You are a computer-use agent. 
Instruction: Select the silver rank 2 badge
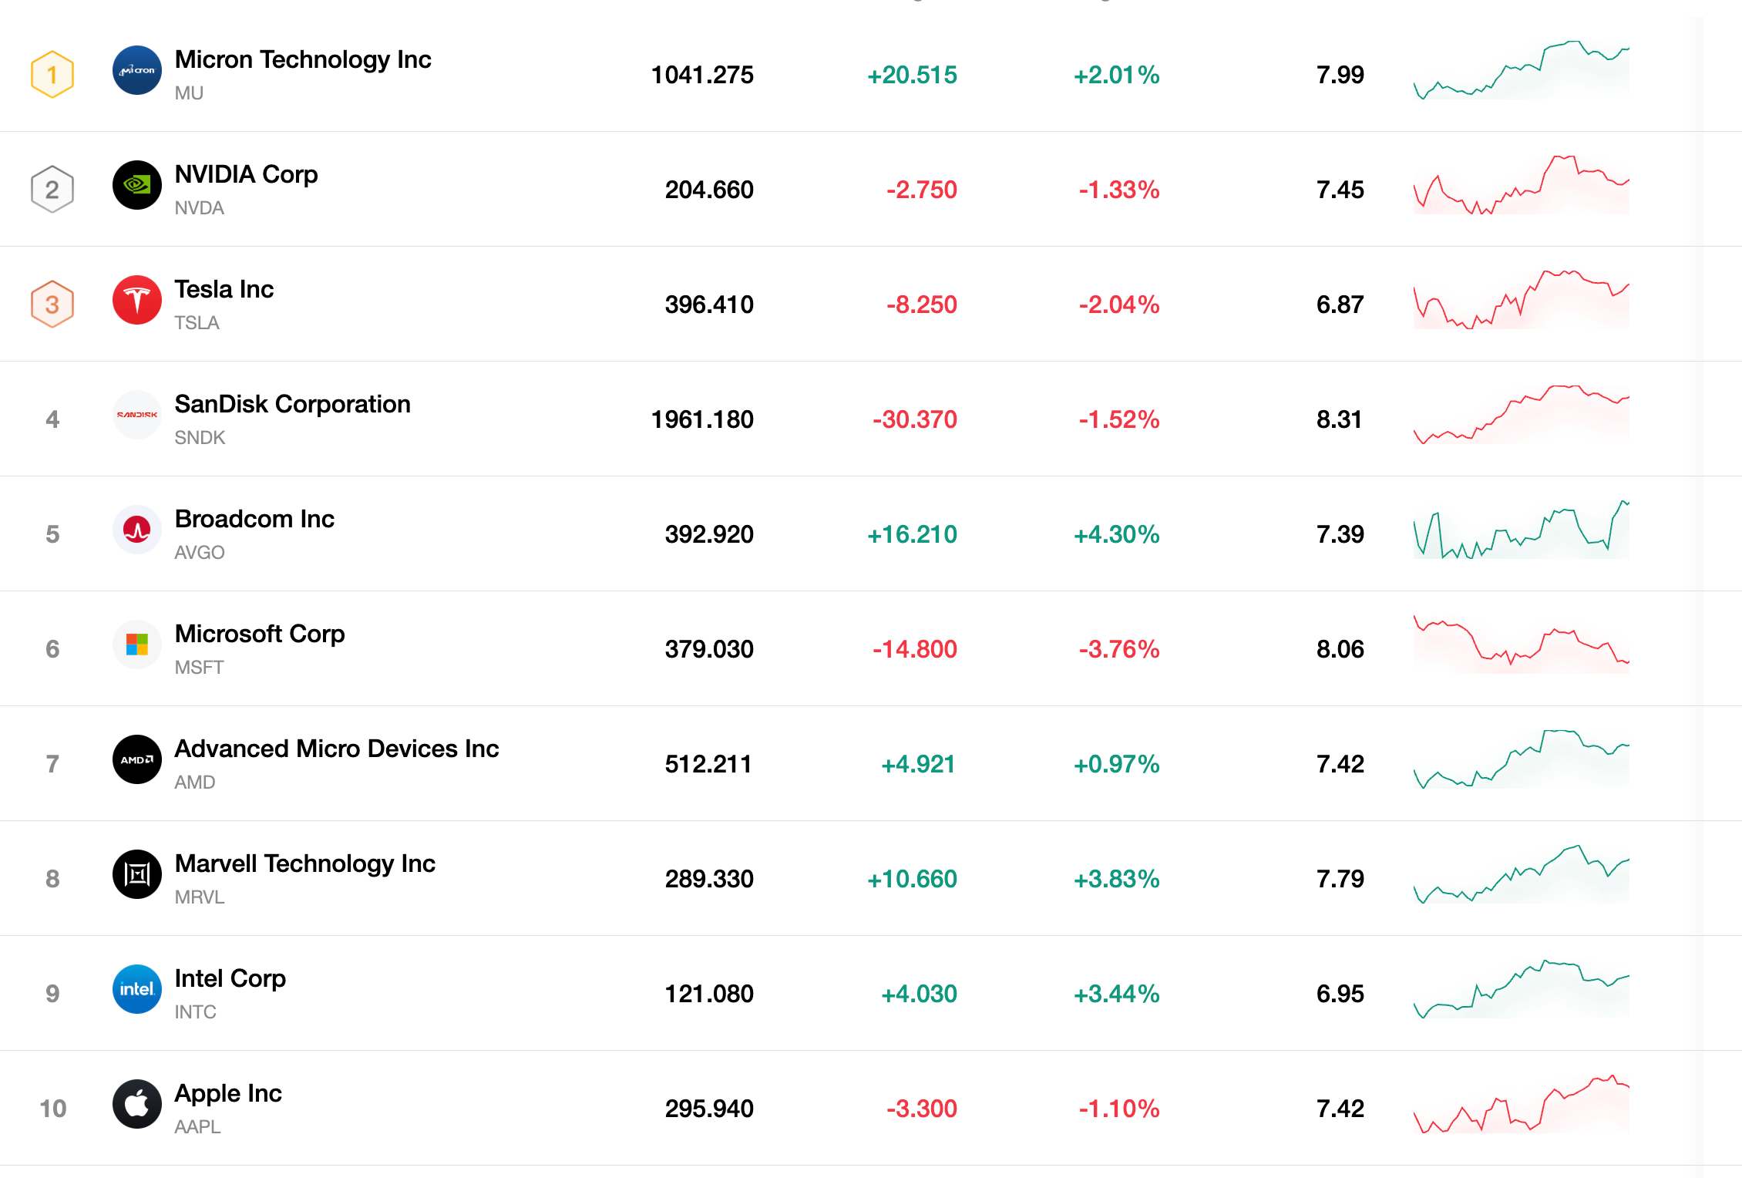[x=52, y=189]
